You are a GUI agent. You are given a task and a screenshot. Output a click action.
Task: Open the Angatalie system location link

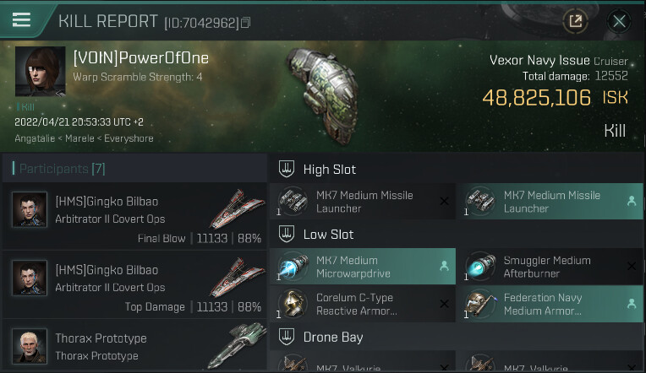(x=39, y=138)
